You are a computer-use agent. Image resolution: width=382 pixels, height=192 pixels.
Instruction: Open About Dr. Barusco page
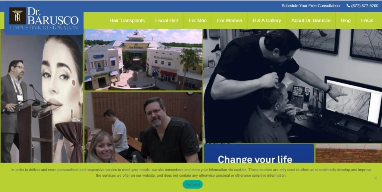point(311,21)
